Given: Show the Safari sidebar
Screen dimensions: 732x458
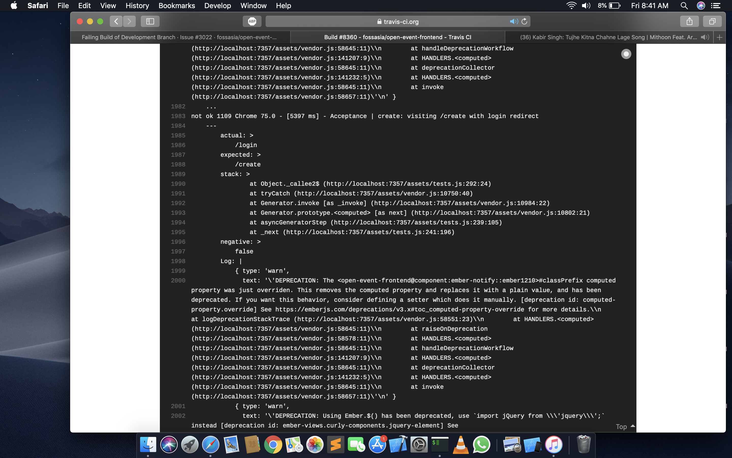Looking at the screenshot, I should click(150, 22).
